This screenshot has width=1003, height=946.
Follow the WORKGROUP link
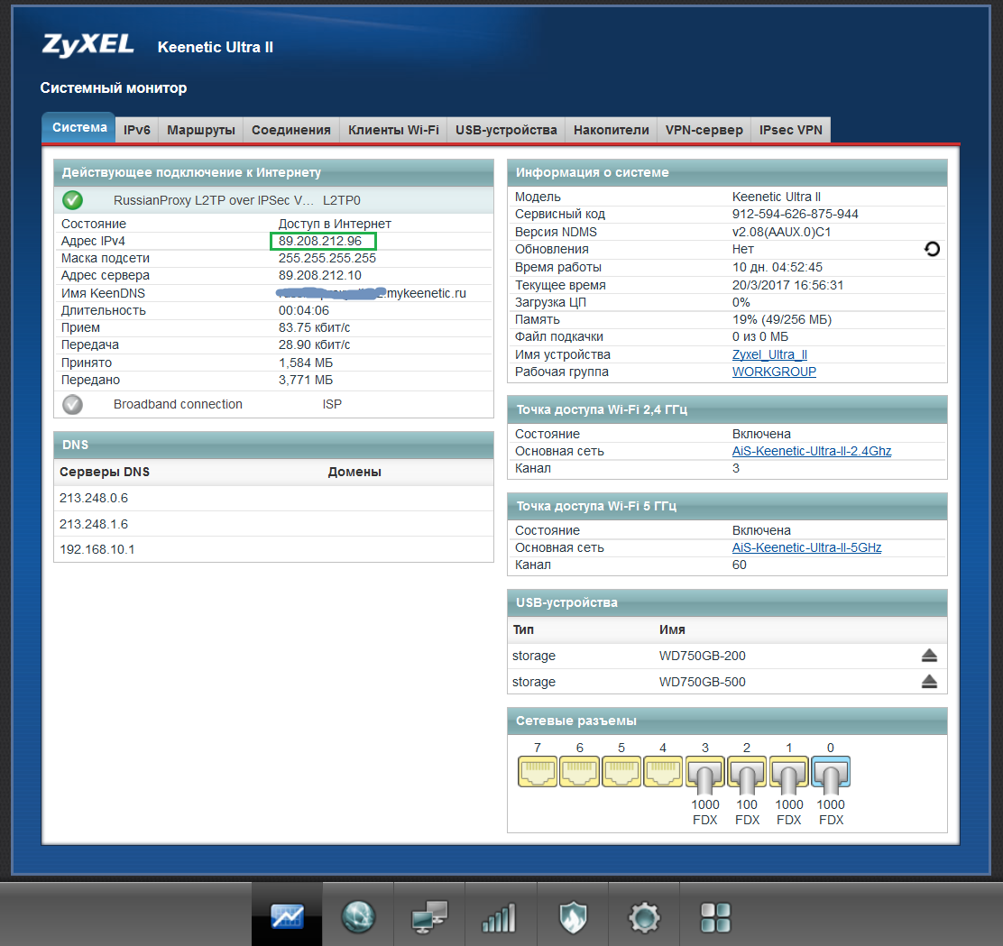click(x=774, y=372)
